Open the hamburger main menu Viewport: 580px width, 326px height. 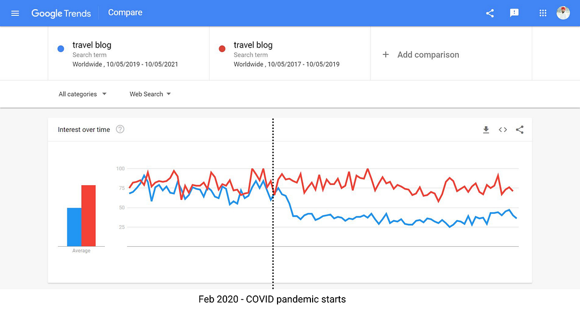(15, 13)
